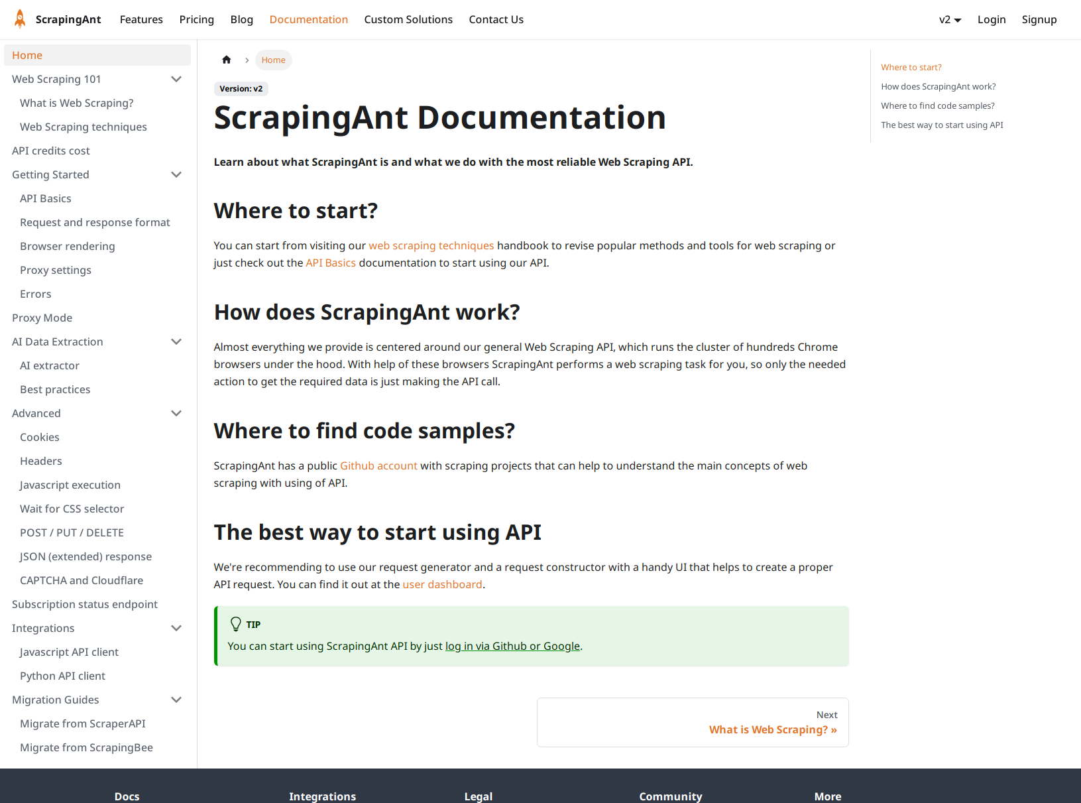This screenshot has height=803, width=1081.
Task: Click log in via Github or Google
Action: pyautogui.click(x=513, y=646)
